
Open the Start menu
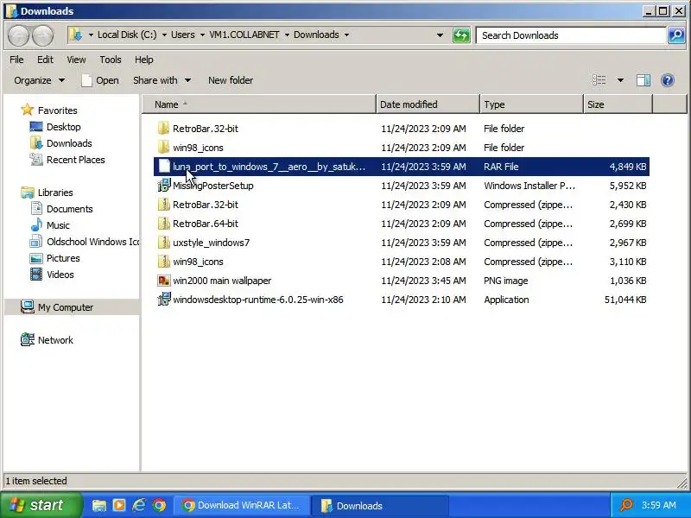click(41, 505)
